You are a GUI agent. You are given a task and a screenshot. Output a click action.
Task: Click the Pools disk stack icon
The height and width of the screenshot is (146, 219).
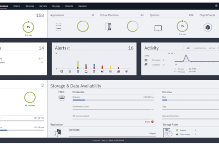coord(62,98)
